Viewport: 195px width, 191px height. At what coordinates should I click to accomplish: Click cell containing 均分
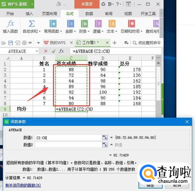click(21, 109)
